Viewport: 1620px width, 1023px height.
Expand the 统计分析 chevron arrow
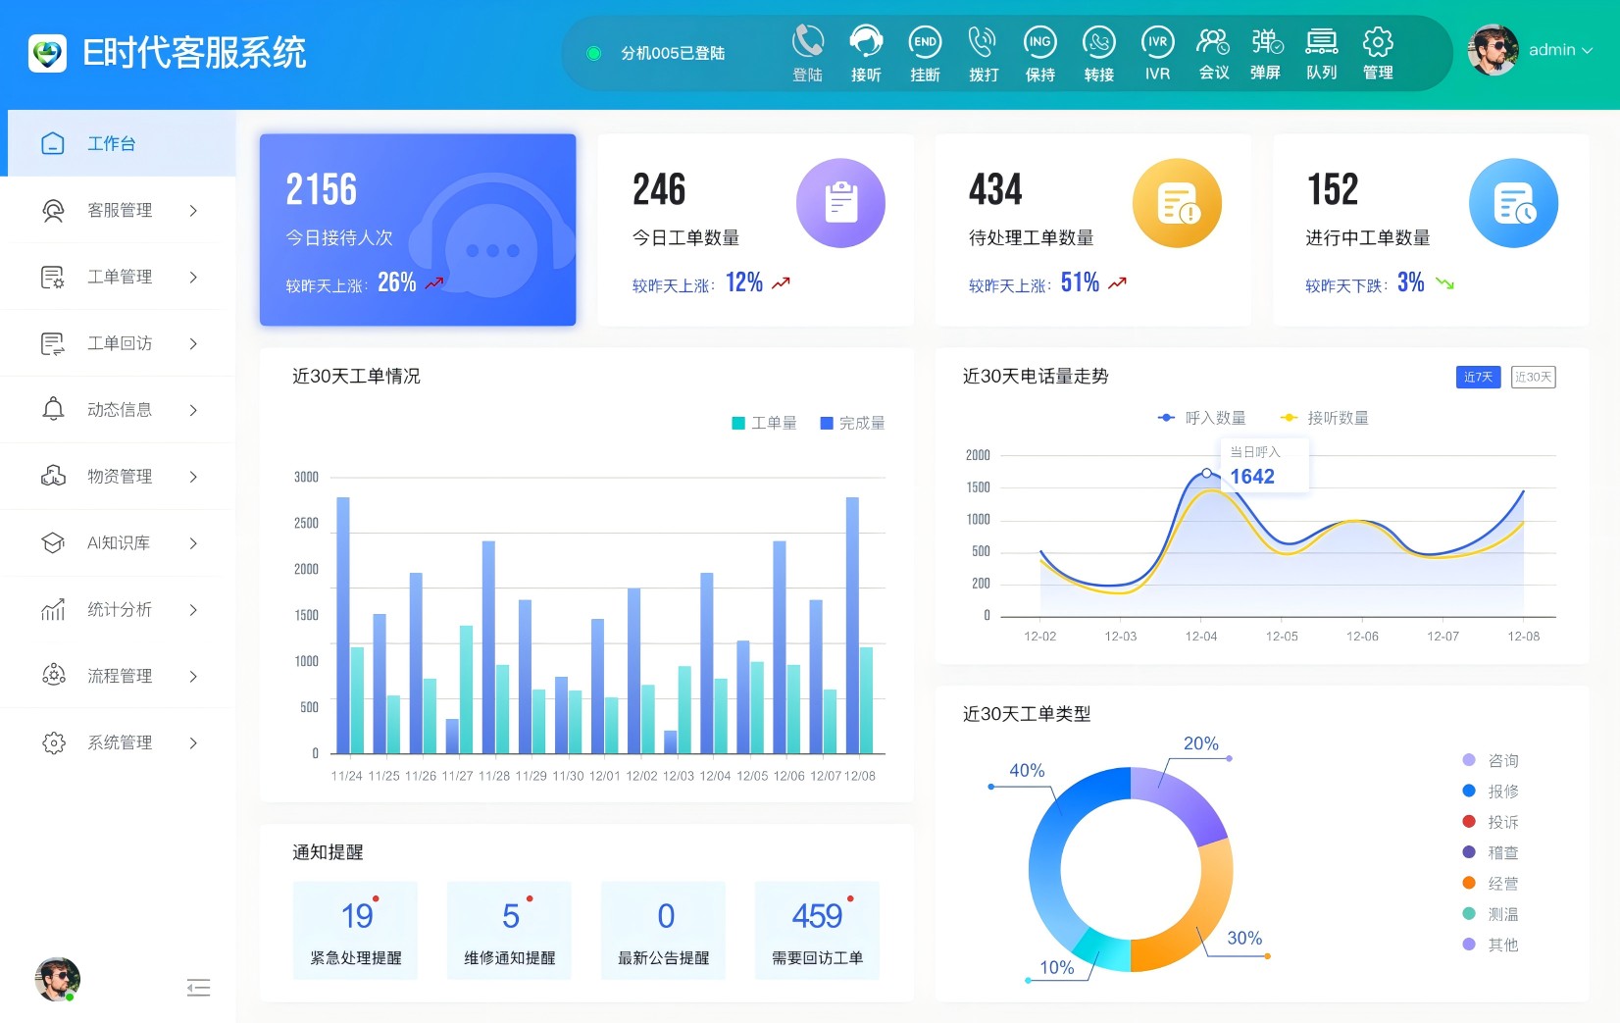pos(193,610)
